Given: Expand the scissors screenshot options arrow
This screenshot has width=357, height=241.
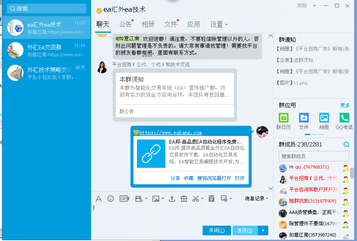Looking at the screenshot, I should pyautogui.click(x=202, y=199).
